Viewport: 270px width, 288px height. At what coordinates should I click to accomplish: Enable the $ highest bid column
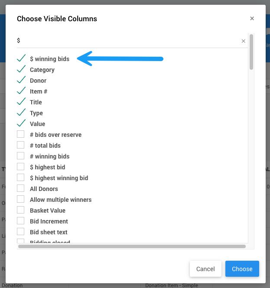[x=21, y=167]
